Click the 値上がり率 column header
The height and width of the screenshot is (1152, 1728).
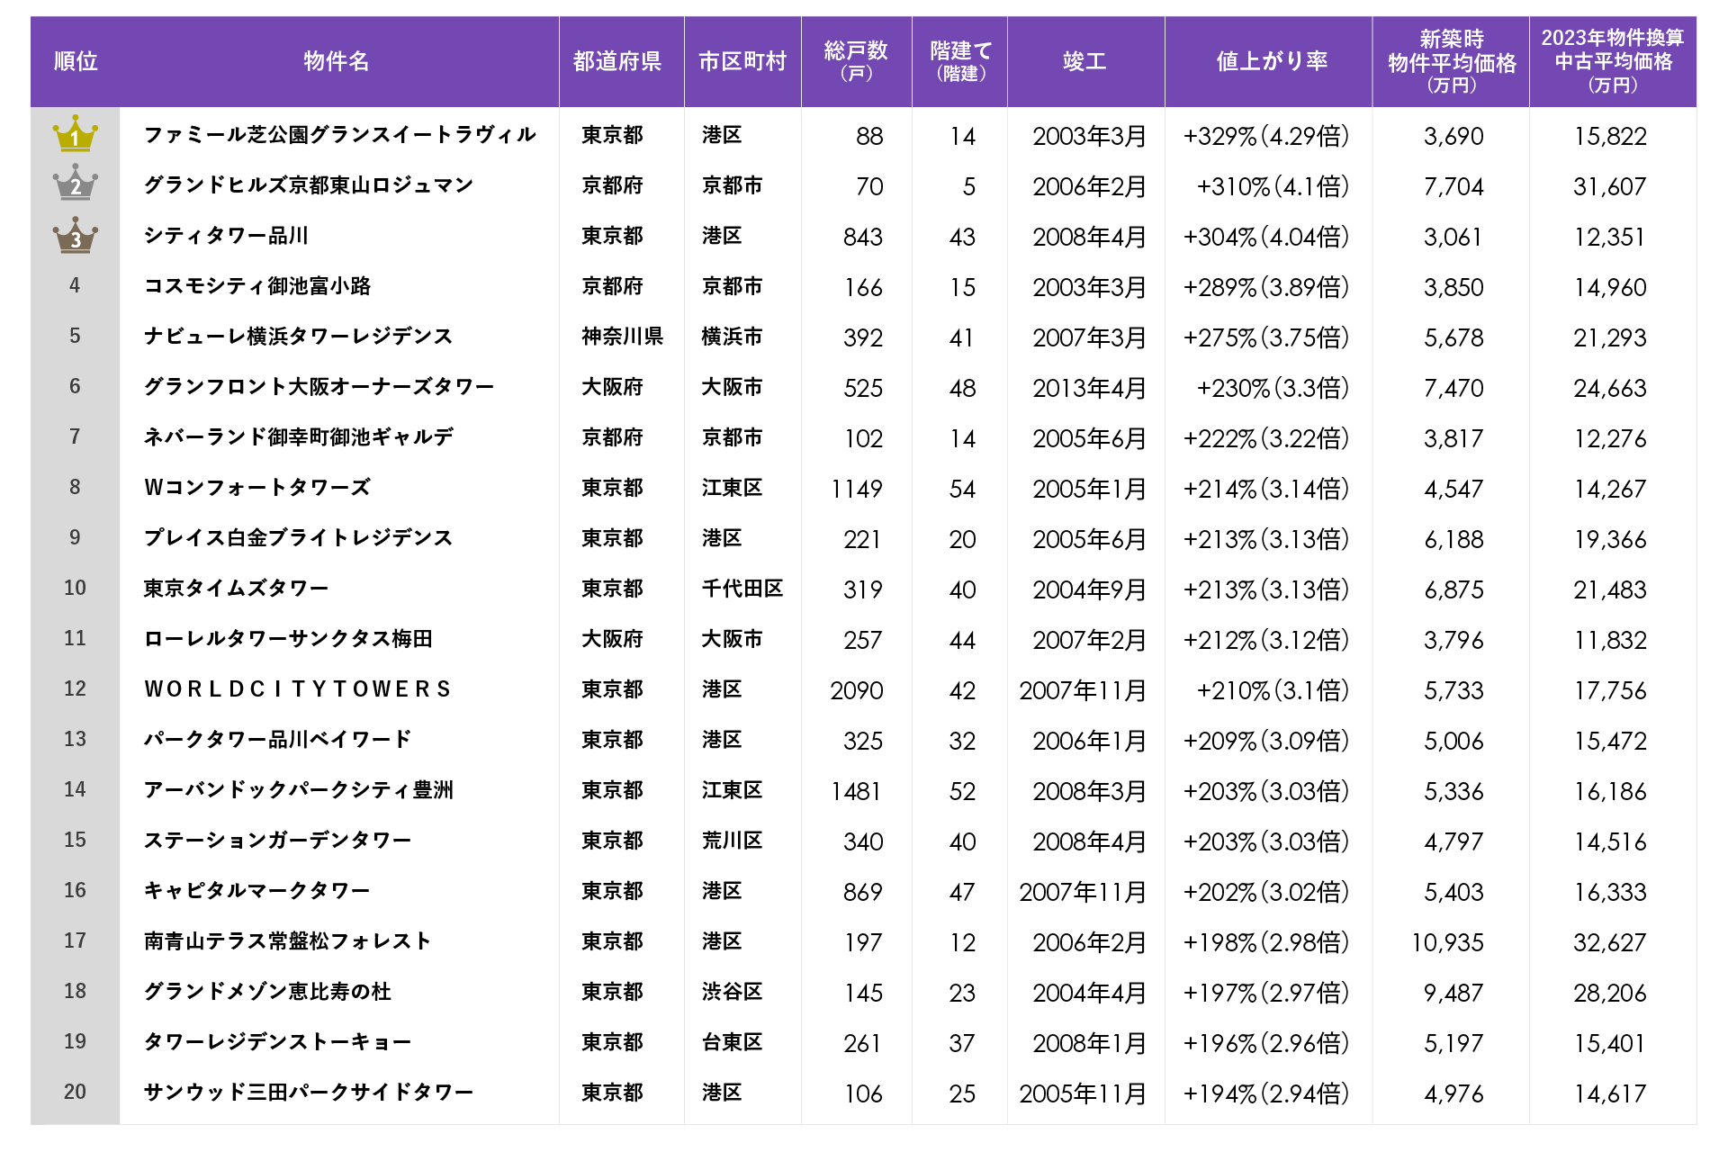coord(1272,61)
